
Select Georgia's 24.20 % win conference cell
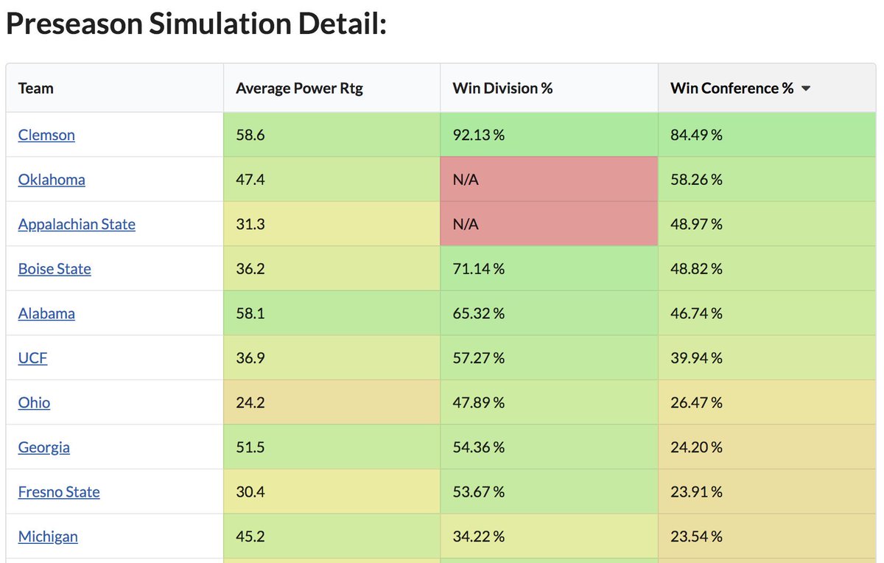767,447
